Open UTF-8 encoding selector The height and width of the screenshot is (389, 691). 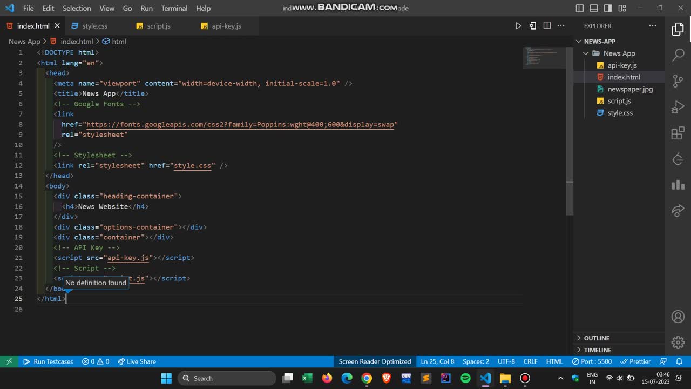pyautogui.click(x=506, y=361)
